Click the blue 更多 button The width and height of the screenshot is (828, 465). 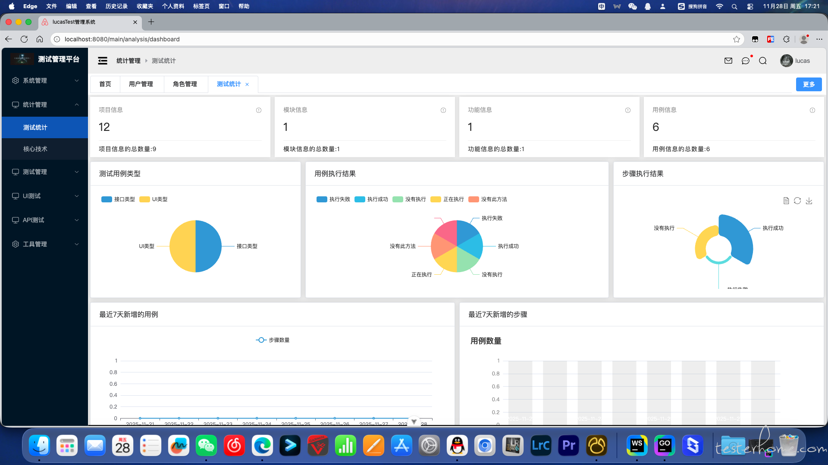point(809,84)
